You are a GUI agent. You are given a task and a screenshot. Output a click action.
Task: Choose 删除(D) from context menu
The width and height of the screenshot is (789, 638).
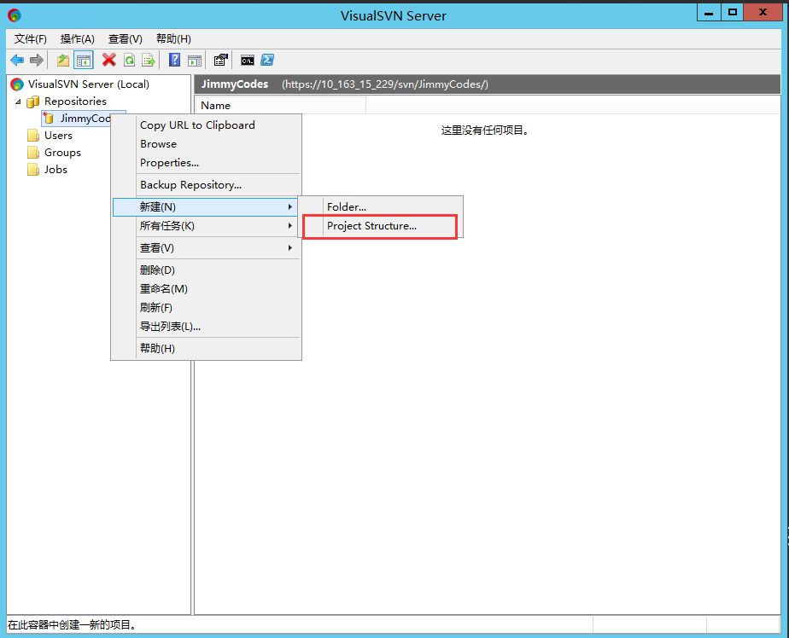(207, 270)
